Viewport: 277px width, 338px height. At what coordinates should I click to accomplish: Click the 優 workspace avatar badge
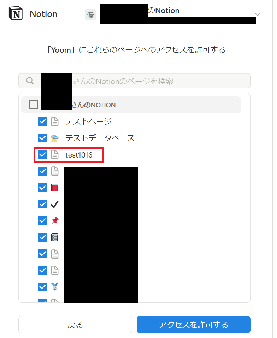[x=90, y=15]
